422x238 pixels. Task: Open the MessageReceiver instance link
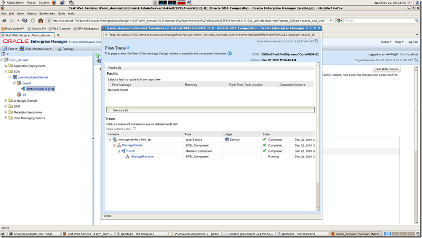[142, 156]
